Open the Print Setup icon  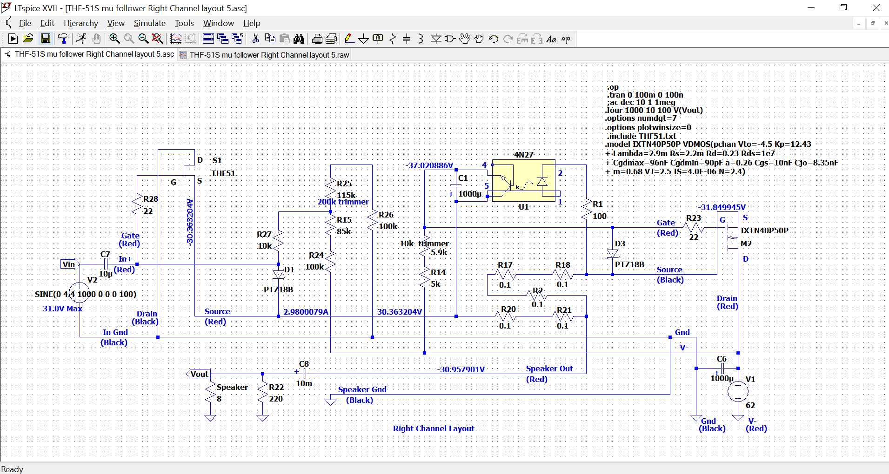pyautogui.click(x=332, y=39)
